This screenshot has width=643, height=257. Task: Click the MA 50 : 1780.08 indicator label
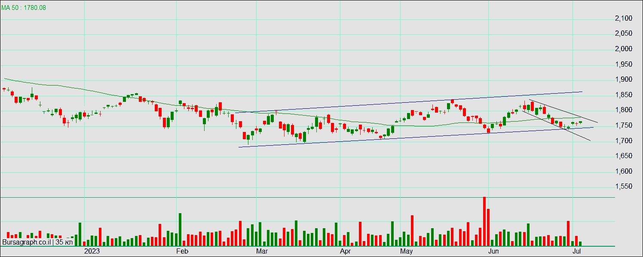(x=24, y=8)
